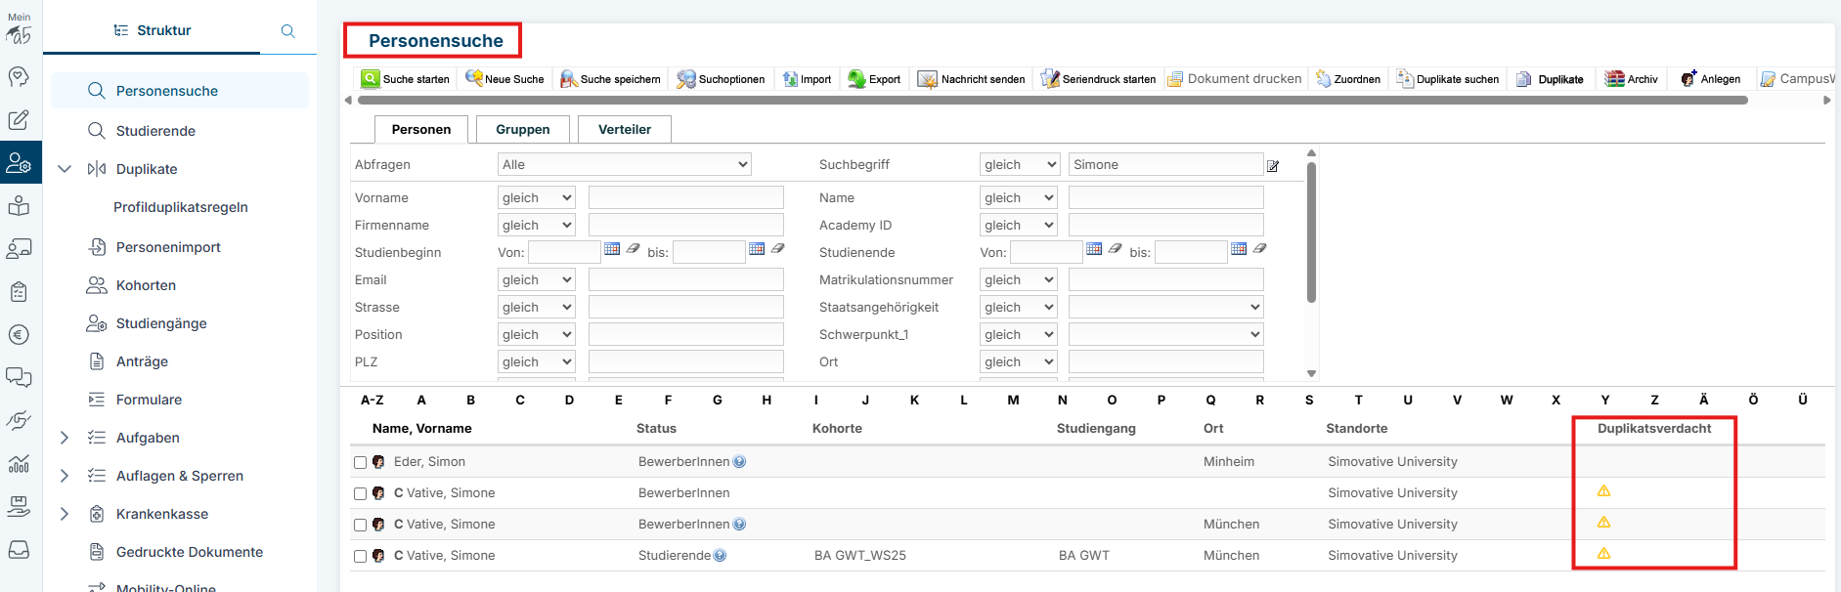
Task: Tick the checkbox for Eder, Simon
Action: pos(361,463)
